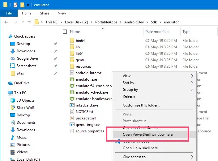Click the bin64 folder icon
This screenshot has height=161, width=218.
(72, 41)
